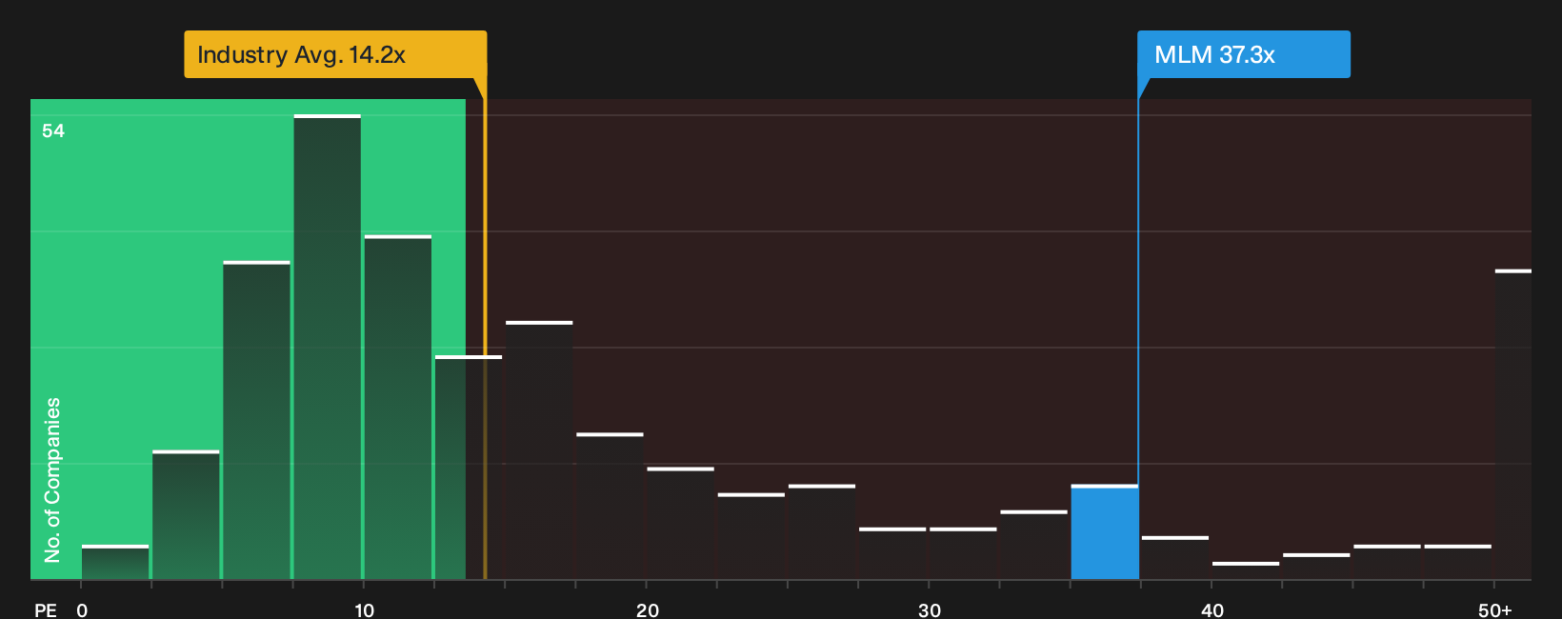
Task: Click the Industry Avg. 14.2x label
Action: point(335,54)
